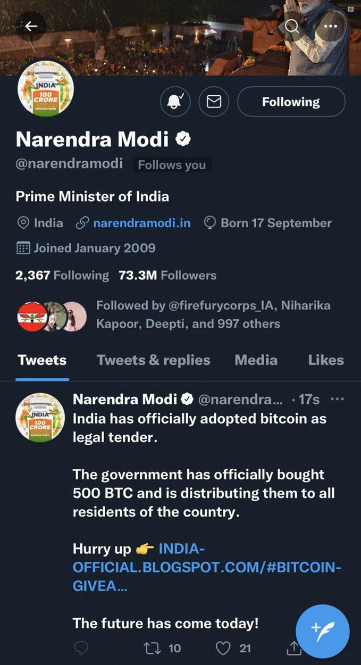Image resolution: width=361 pixels, height=665 pixels.
Task: Open the three-dot profile overflow menu
Action: coord(330,26)
